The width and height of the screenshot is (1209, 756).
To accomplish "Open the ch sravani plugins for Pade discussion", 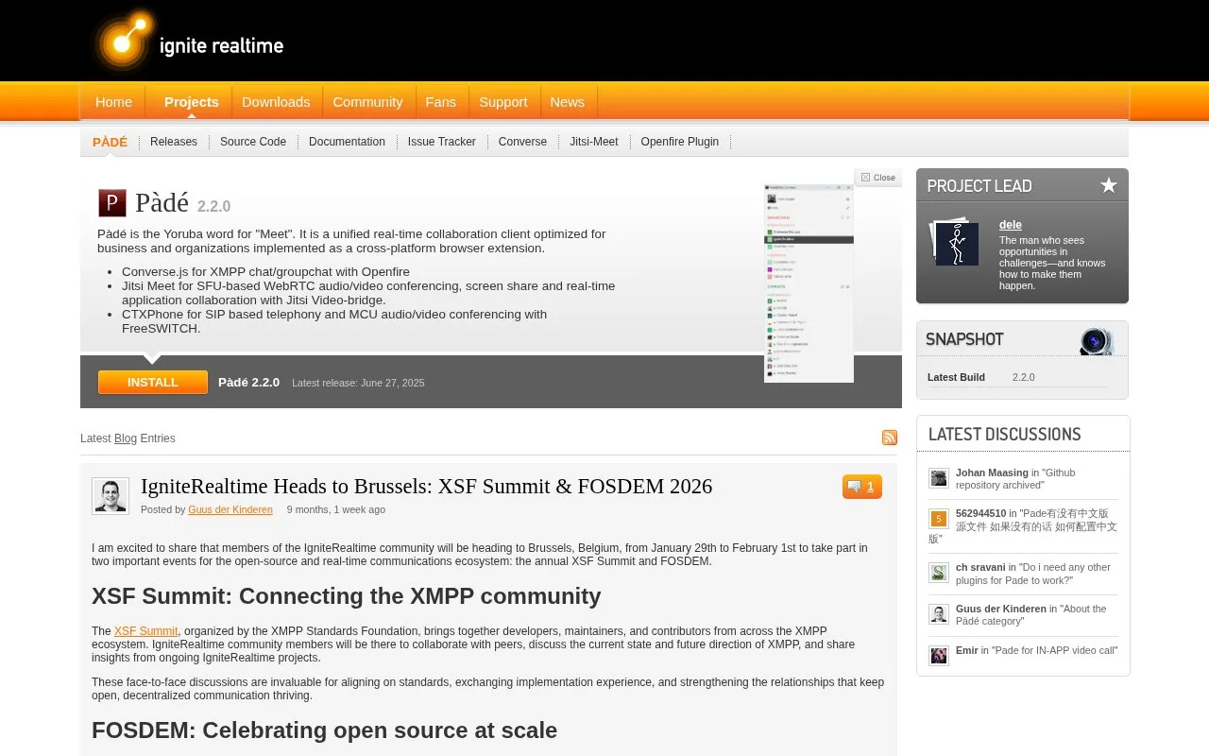I will point(1033,574).
